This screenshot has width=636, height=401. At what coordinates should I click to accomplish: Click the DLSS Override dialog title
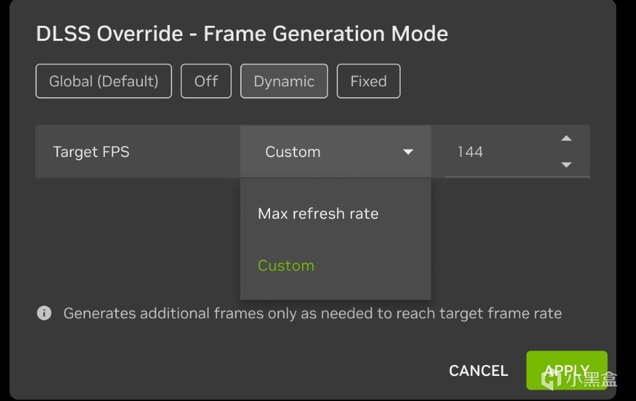tap(241, 34)
